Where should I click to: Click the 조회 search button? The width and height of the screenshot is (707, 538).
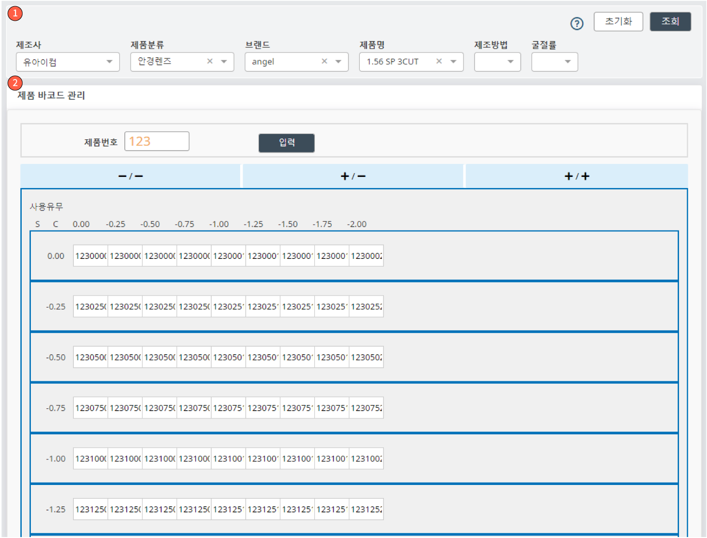pos(670,21)
